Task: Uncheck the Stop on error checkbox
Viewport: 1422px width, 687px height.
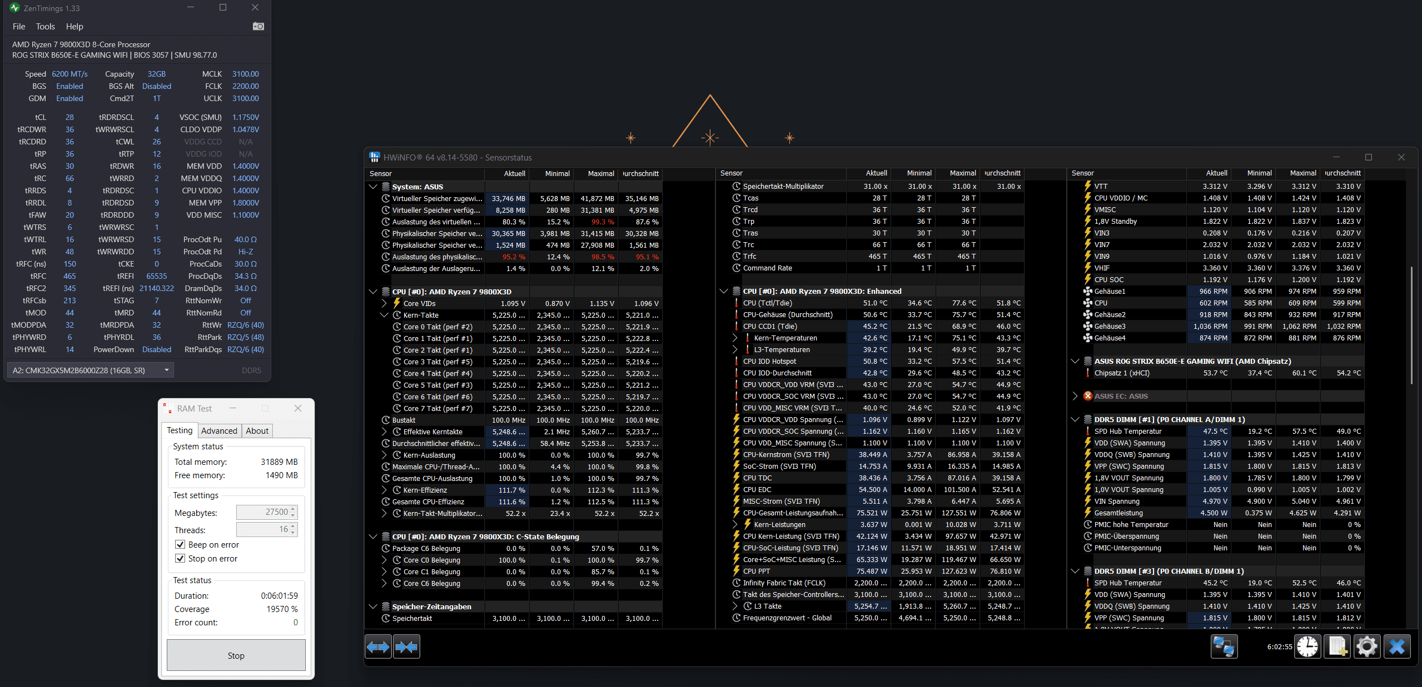Action: pyautogui.click(x=180, y=559)
